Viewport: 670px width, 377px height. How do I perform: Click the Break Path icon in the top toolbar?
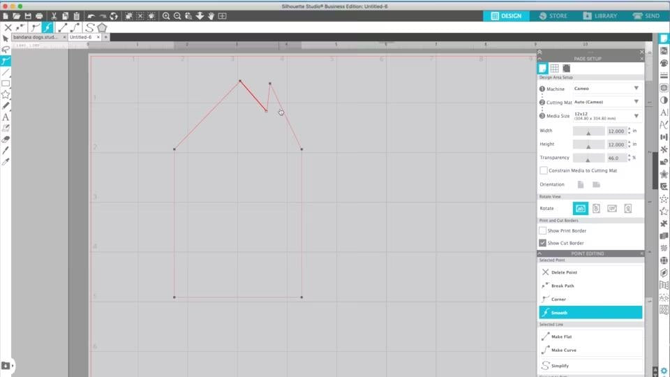pos(20,27)
